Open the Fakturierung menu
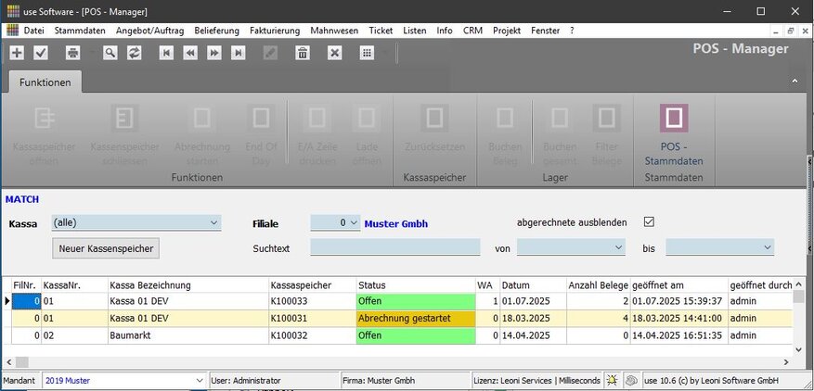Screen dimensions: 814x391 275,31
